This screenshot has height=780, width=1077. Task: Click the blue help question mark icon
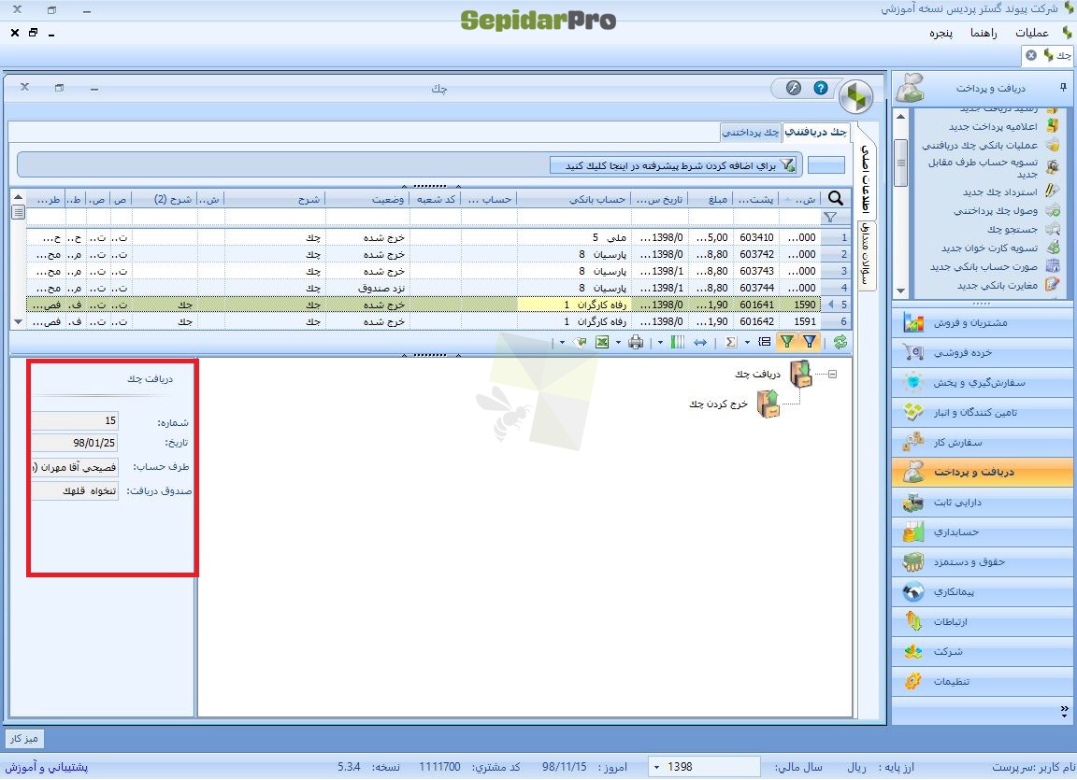point(820,88)
